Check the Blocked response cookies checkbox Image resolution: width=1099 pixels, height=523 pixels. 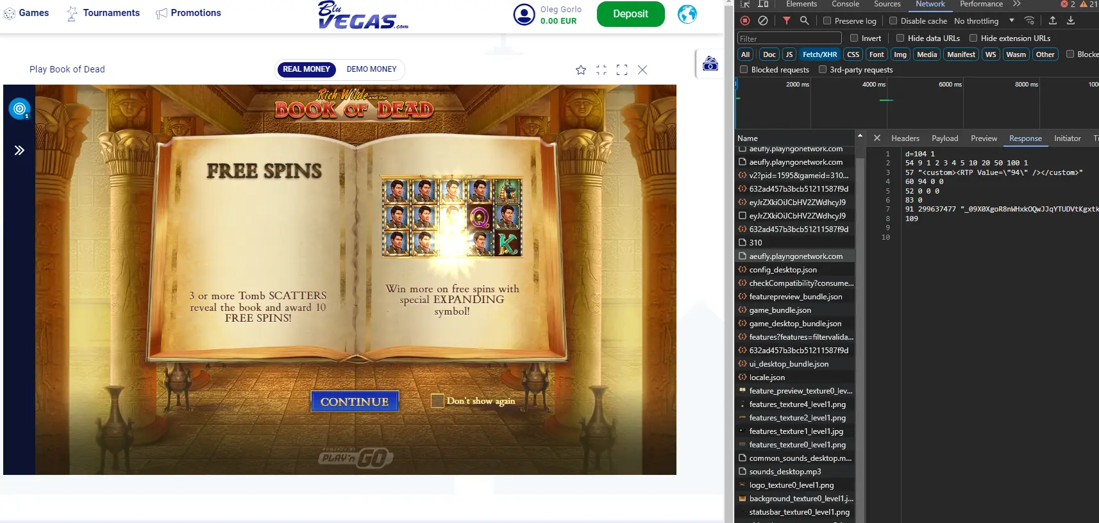[x=1070, y=54]
